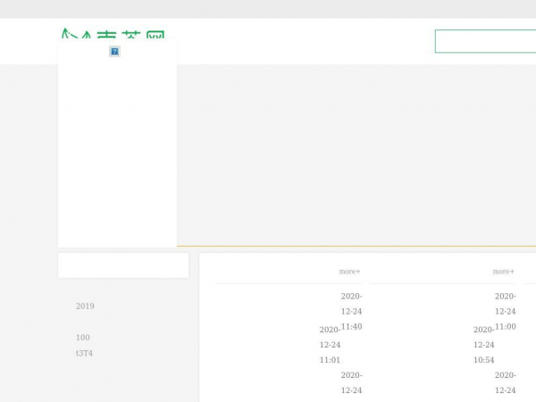Click the timestamp '10:54'
This screenshot has height=402, width=536.
coord(483,360)
